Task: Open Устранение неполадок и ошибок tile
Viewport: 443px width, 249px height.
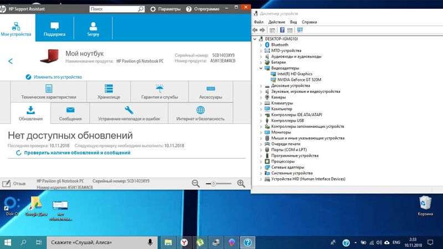Action: click(129, 113)
